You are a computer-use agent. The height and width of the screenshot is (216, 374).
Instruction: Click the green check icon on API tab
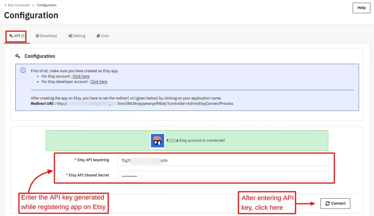23,36
